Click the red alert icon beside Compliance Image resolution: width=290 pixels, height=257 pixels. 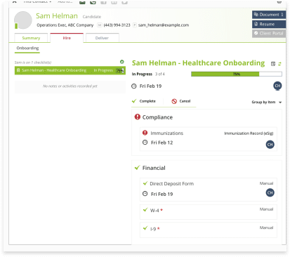tap(138, 117)
